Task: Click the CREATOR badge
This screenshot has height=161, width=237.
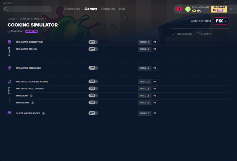Action: click(x=31, y=31)
